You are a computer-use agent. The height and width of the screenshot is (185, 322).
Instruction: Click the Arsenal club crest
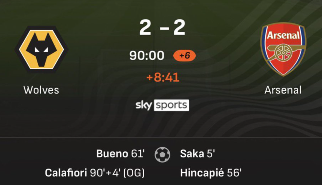coord(283,49)
